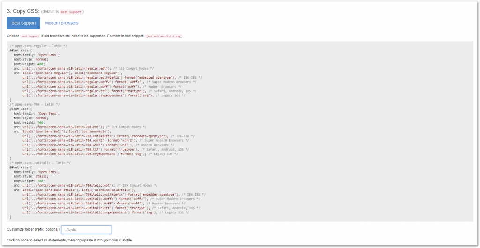480x248 pixels.
Task: Click the font-weight: 400 line
Action: [29, 64]
